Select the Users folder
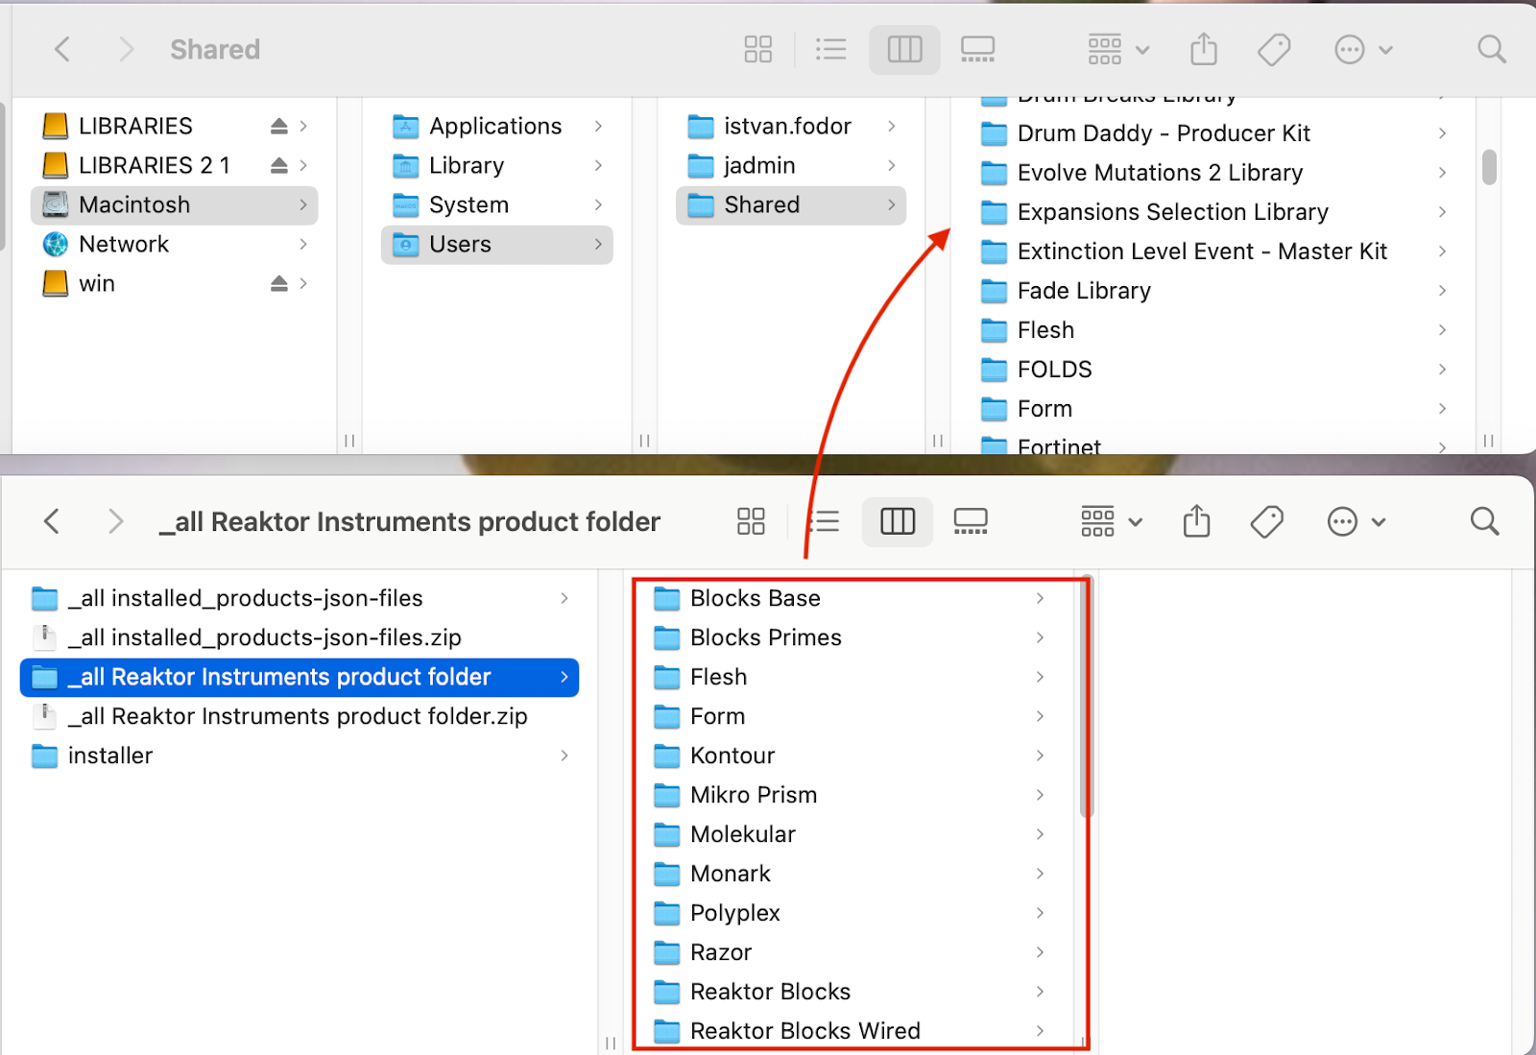The image size is (1536, 1055). click(x=497, y=244)
